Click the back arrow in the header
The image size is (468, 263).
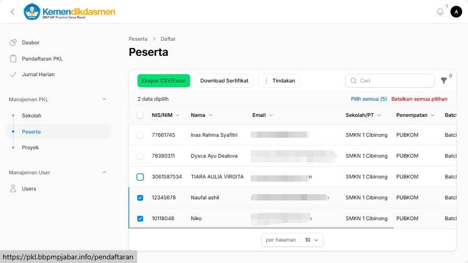pos(12,11)
